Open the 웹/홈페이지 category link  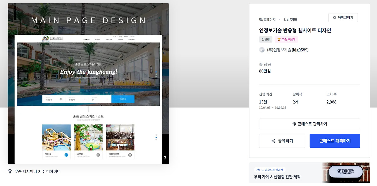[x=267, y=20]
